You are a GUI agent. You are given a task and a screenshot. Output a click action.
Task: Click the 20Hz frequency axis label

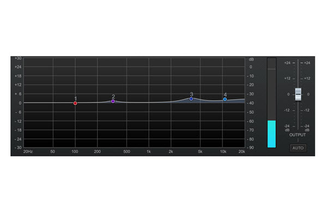[x=28, y=151]
